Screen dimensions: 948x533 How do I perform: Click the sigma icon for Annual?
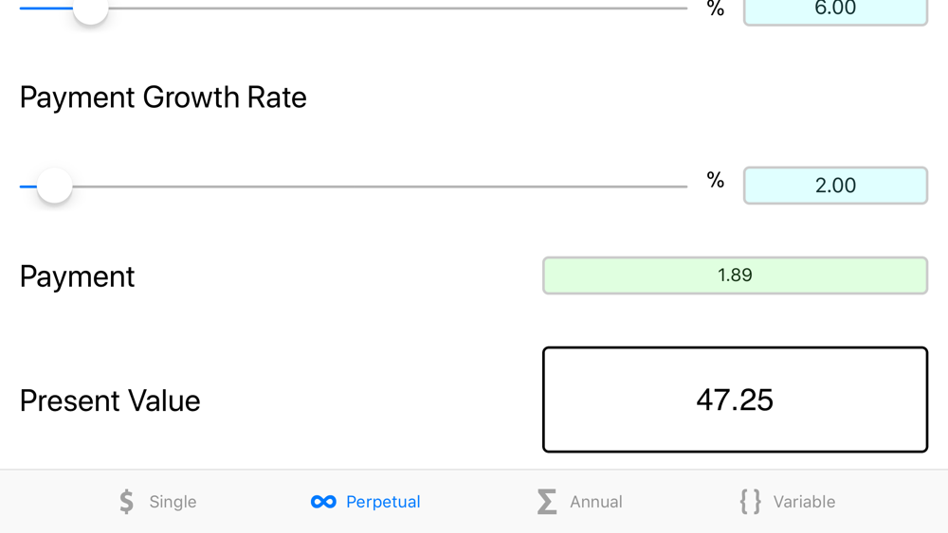(x=547, y=502)
